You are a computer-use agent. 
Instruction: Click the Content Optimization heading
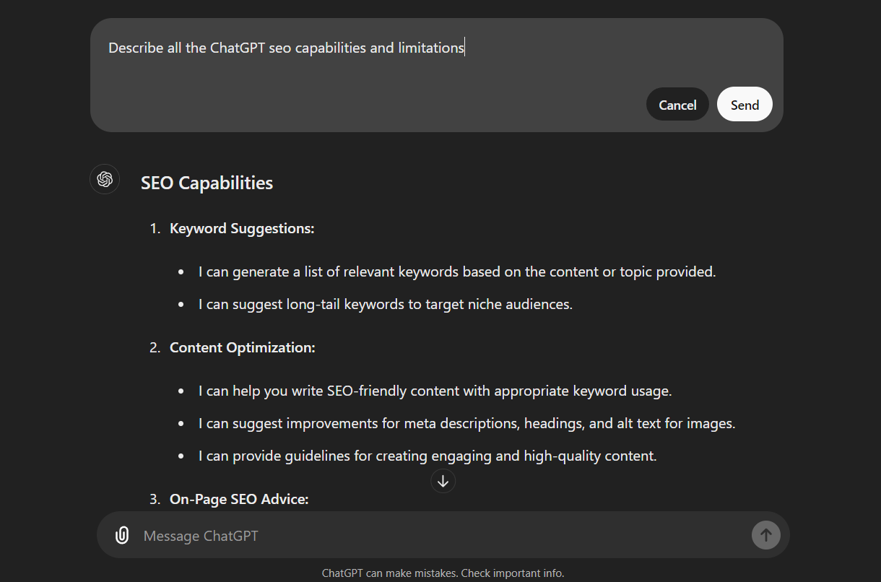tap(243, 347)
